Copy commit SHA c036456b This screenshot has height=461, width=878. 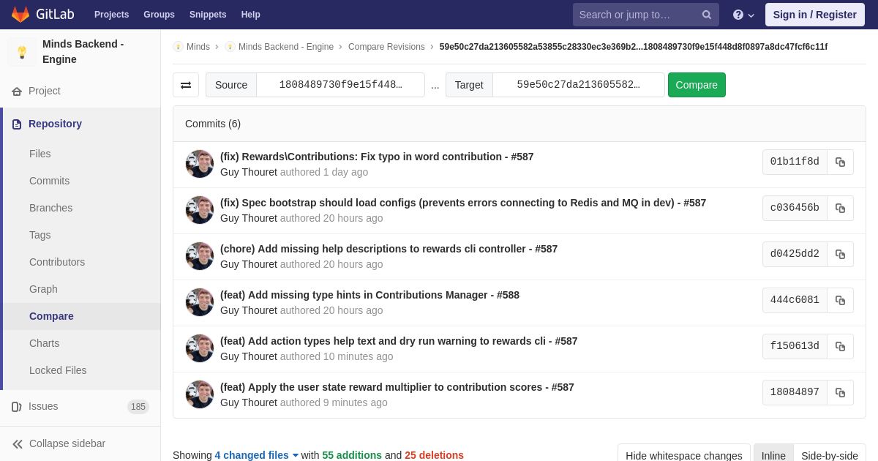pos(840,208)
